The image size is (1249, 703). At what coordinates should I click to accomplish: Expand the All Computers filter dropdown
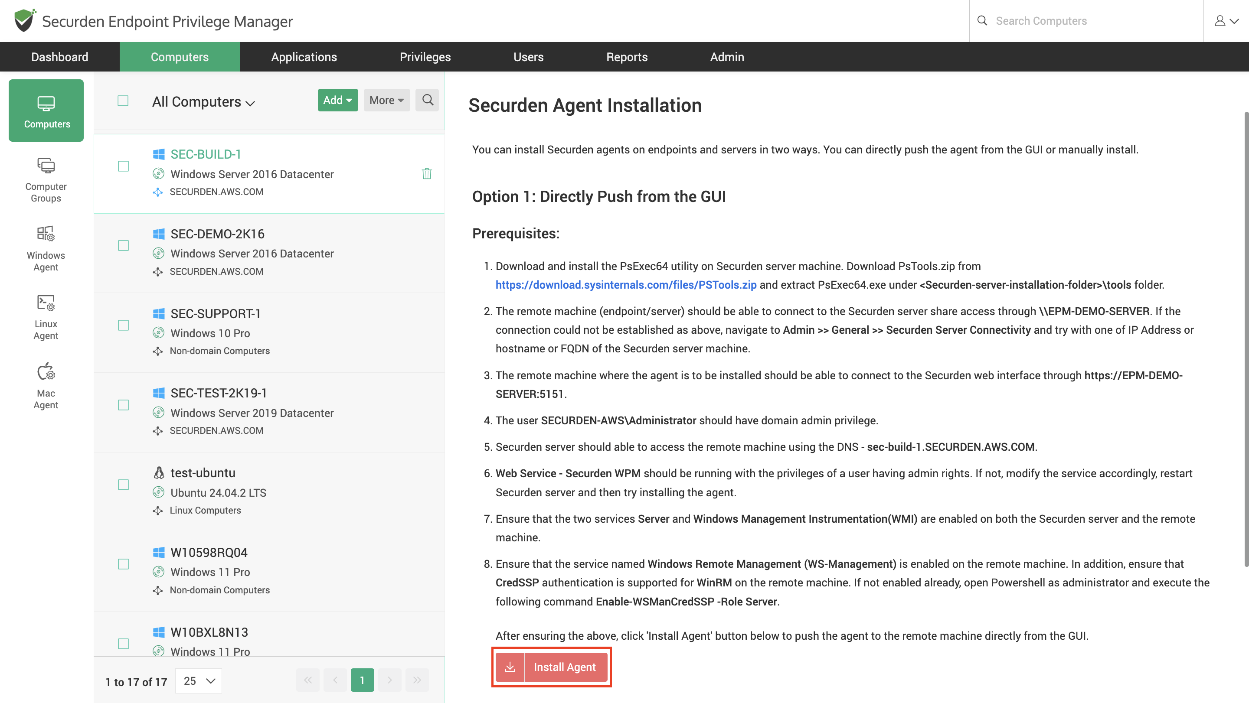point(204,102)
